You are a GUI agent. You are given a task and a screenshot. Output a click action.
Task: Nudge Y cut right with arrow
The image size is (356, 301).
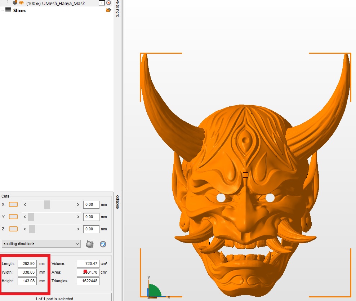click(x=78, y=217)
